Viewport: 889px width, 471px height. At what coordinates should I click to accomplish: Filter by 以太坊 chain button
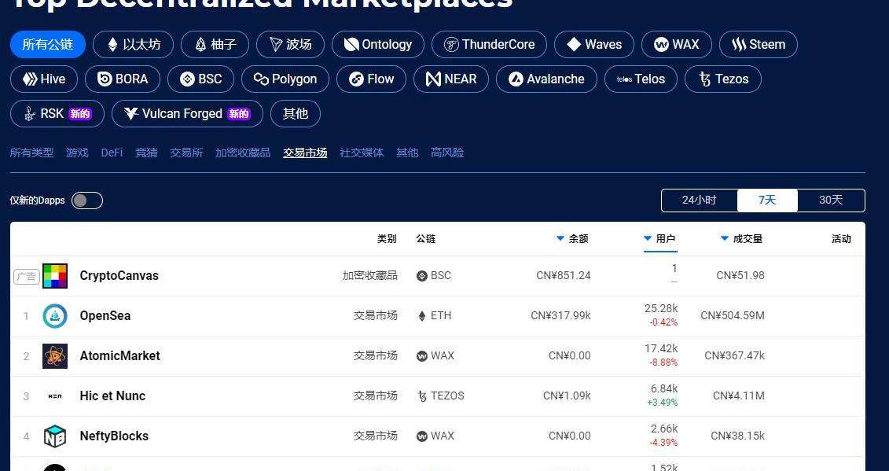click(133, 45)
